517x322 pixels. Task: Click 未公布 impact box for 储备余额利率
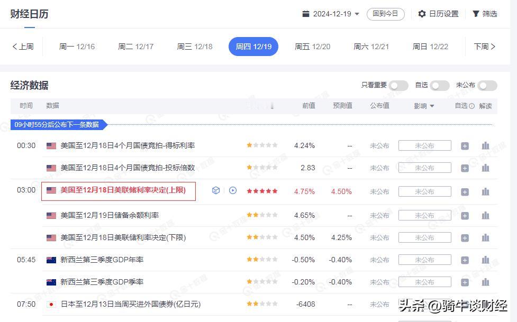(425, 215)
